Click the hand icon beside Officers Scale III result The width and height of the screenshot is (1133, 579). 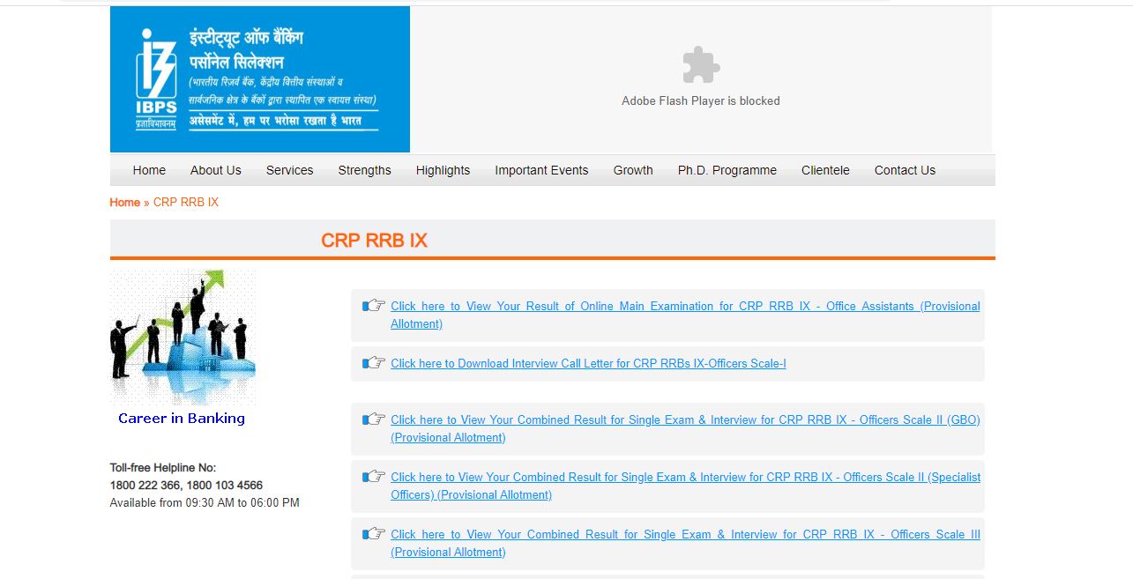(373, 534)
